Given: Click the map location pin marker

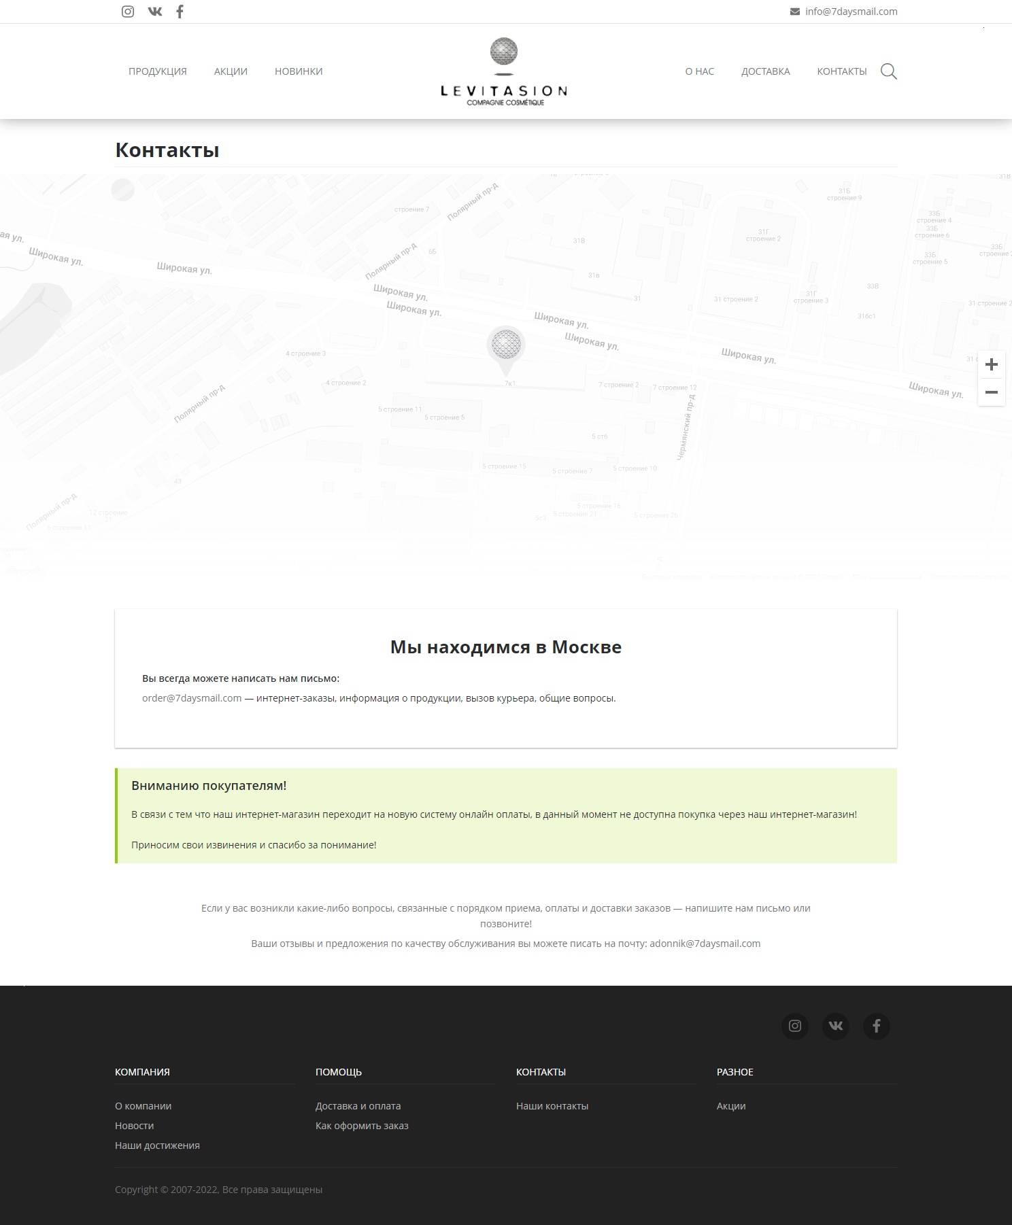Looking at the screenshot, I should coord(505,350).
